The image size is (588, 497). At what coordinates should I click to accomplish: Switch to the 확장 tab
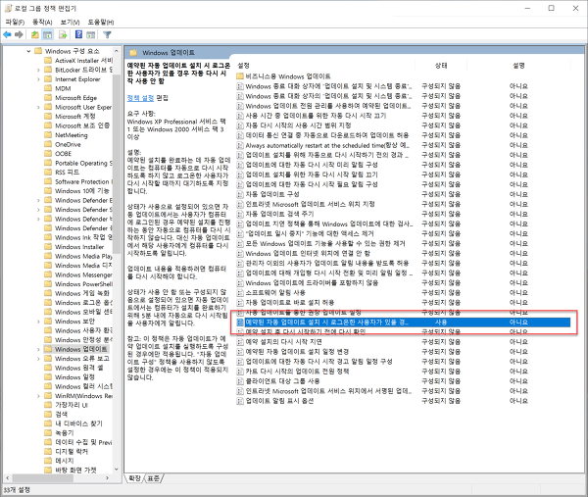(134, 478)
